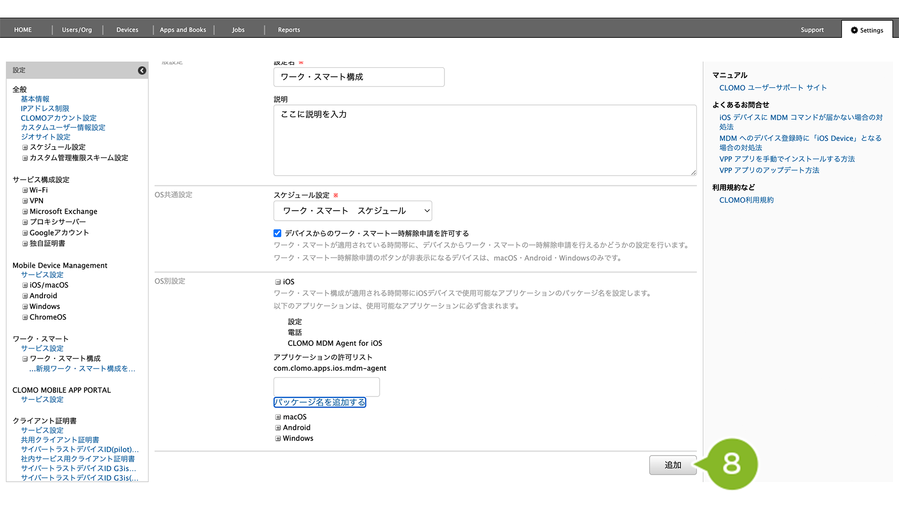Click the 追加 button
The height and width of the screenshot is (505, 899).
[x=672, y=465]
